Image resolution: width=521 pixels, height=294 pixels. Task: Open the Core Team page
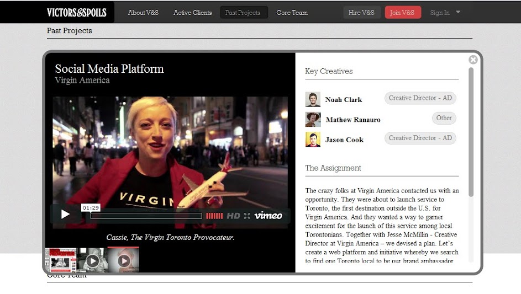(x=292, y=13)
